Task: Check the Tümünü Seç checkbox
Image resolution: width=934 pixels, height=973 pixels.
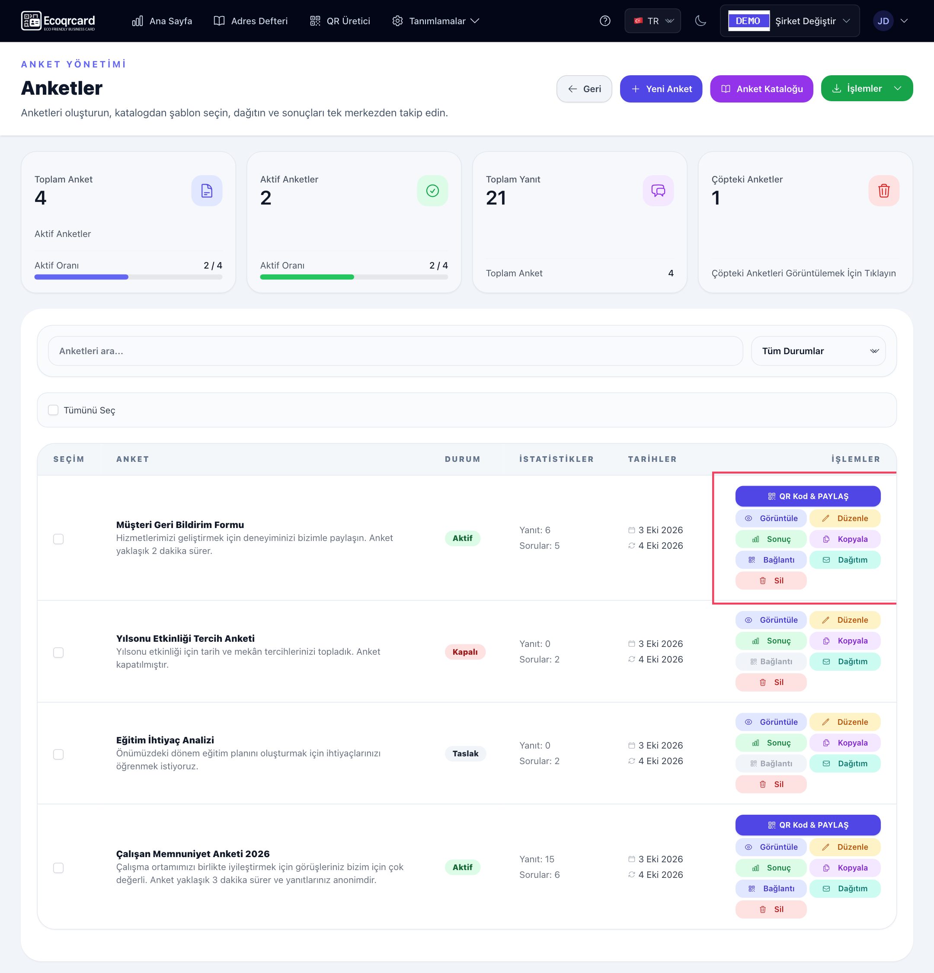Action: coord(53,410)
